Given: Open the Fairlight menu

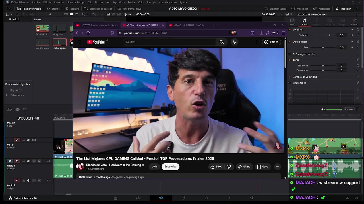Looking at the screenshot, I should click(x=152, y=2).
